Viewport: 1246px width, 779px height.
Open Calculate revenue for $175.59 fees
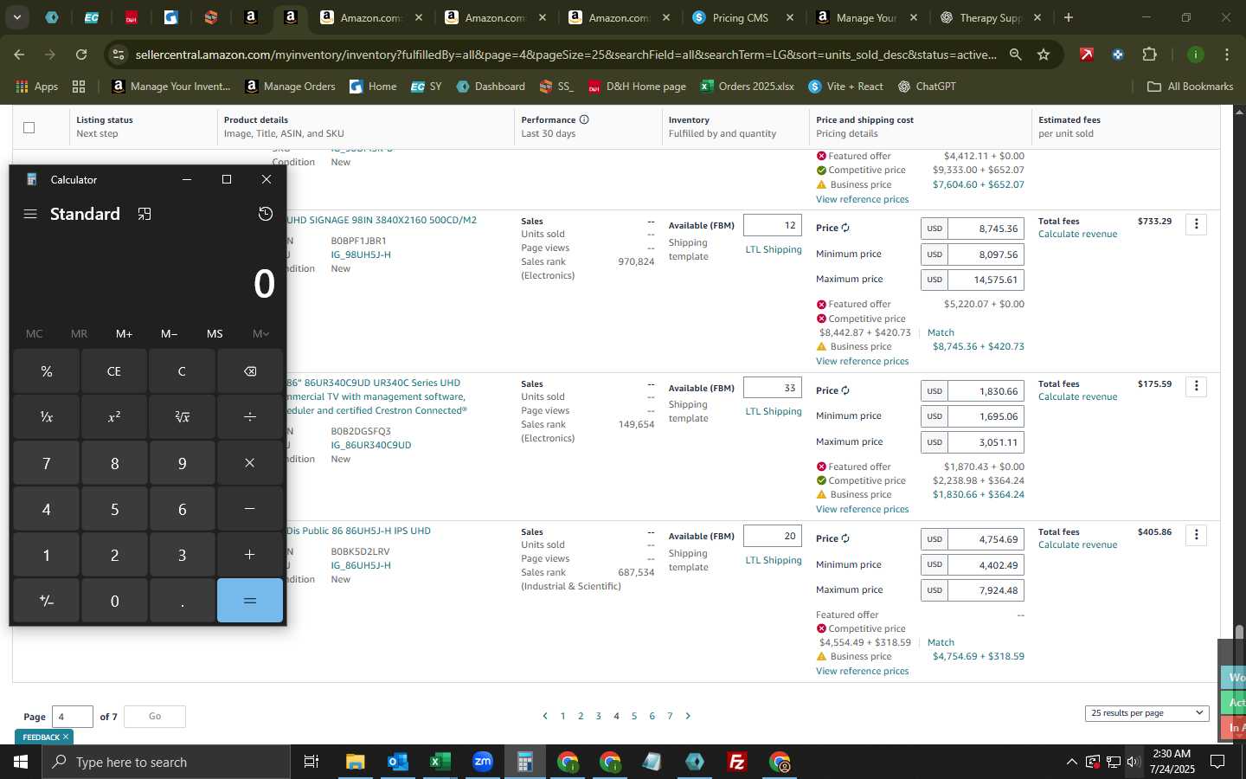point(1077,396)
